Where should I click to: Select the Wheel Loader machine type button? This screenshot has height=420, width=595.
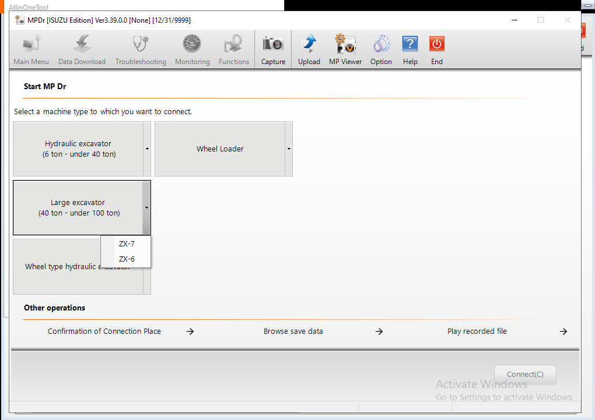(220, 149)
